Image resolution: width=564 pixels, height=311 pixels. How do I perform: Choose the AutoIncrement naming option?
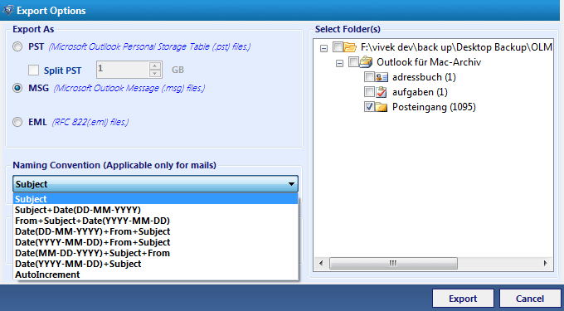tap(155, 275)
